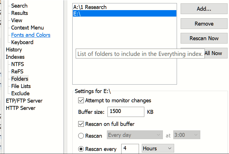Toggle Rescan on full buffer checkbox

(81, 124)
